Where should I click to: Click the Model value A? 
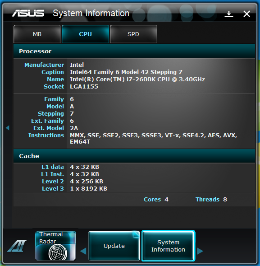click(x=72, y=107)
